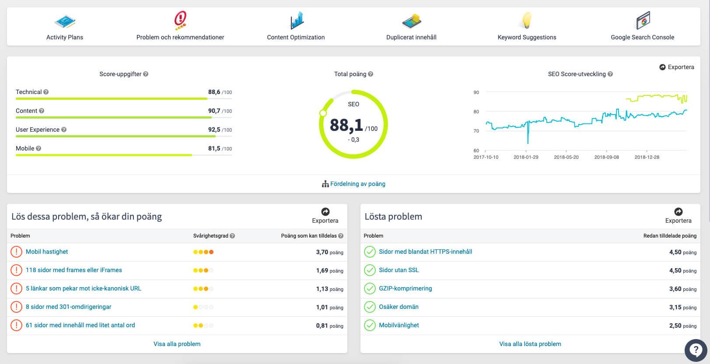
Task: Click check icon for Mobilvänlighet
Action: (370, 325)
